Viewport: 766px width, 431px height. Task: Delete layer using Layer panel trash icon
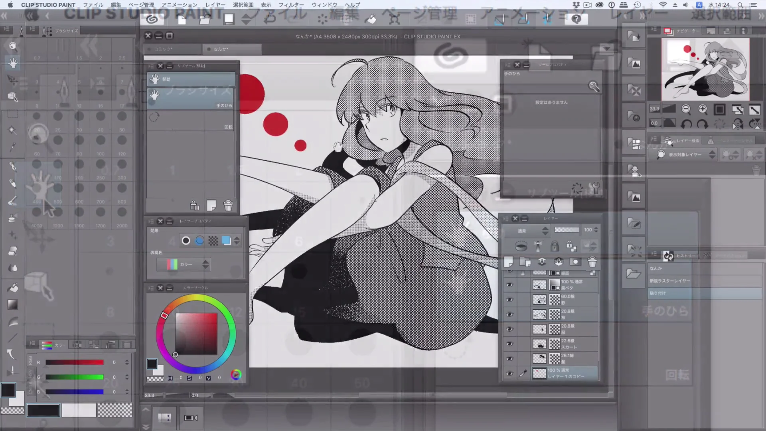(592, 262)
